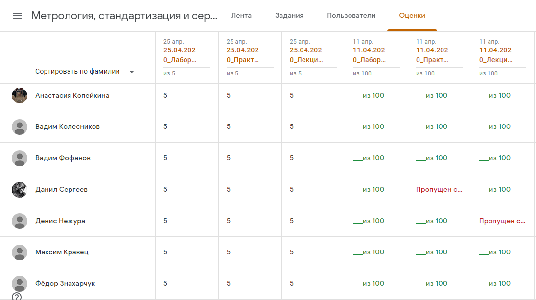Open the 11.04 Практ assignment header link
The height and width of the screenshot is (300, 536).
pos(432,55)
